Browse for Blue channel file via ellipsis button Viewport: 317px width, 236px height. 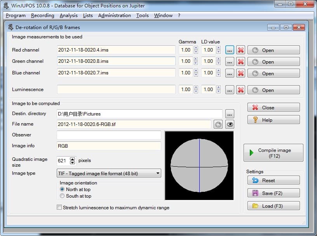(230, 73)
